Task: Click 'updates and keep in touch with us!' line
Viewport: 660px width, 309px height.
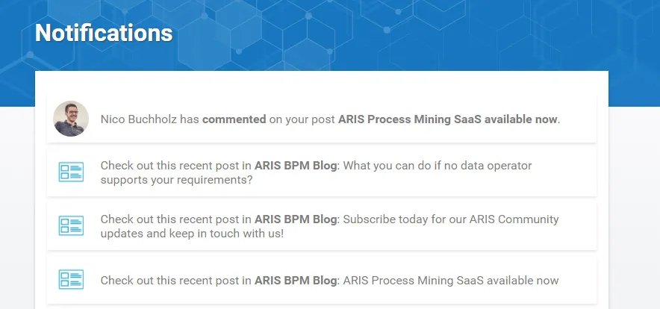Action: point(193,233)
